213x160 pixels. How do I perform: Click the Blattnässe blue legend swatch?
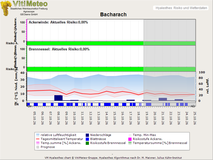coord(87,139)
